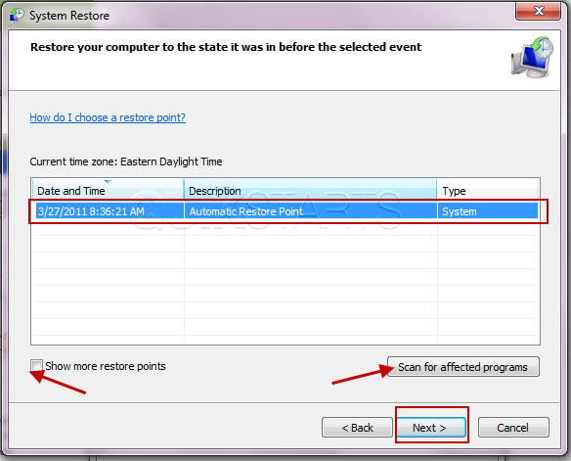Close the System Restore window
The image size is (571, 461).
coord(538,11)
